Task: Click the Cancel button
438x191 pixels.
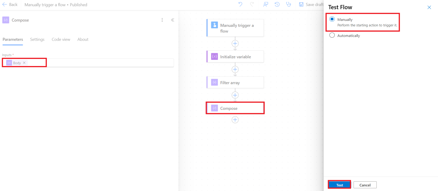Action: (365, 185)
